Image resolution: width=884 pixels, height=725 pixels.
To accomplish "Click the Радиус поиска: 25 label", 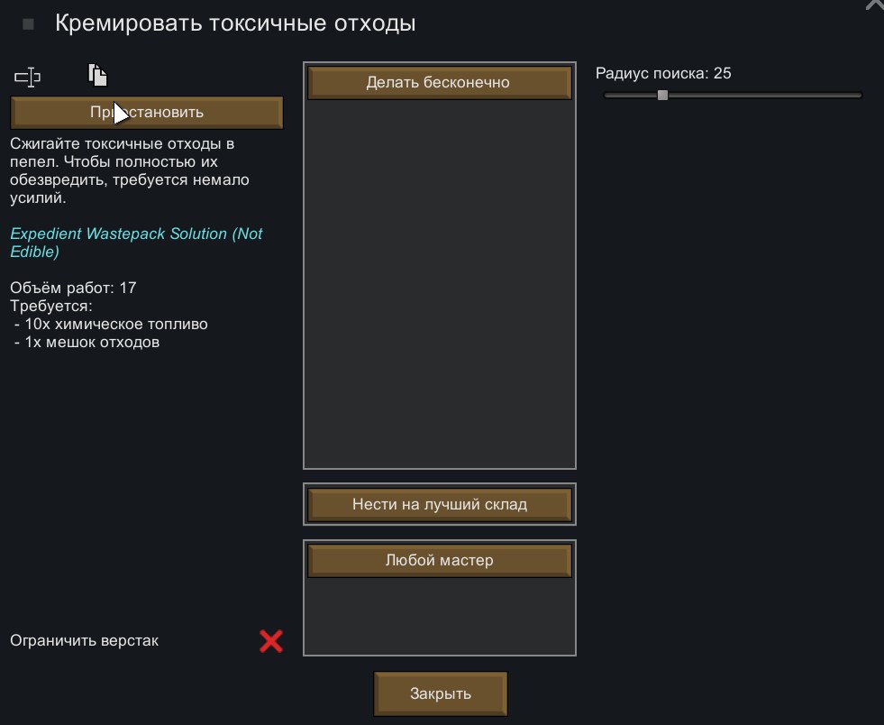I will coord(663,74).
